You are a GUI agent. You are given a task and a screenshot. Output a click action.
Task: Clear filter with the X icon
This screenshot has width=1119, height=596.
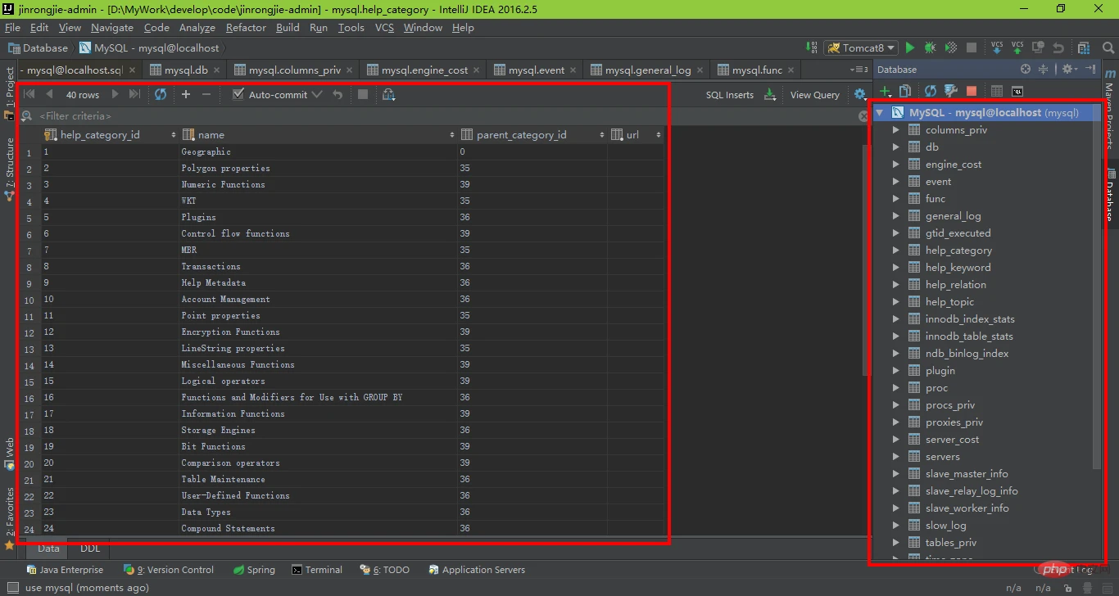pos(863,116)
